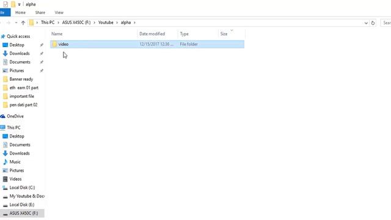391x220 pixels.
Task: Click the Search box
Action: [x=386, y=23]
